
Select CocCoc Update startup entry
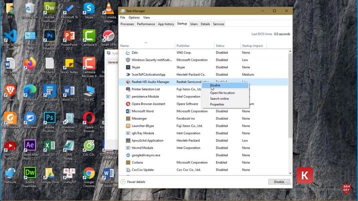(203, 170)
